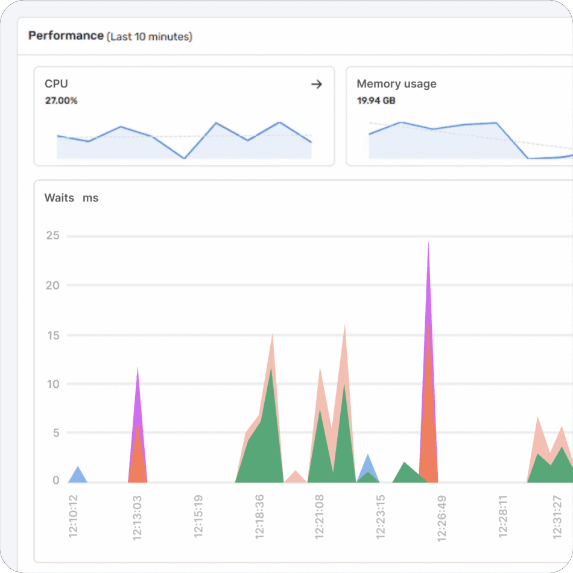This screenshot has width=573, height=573.
Task: Select the 27.00% CPU value
Action: coord(61,101)
